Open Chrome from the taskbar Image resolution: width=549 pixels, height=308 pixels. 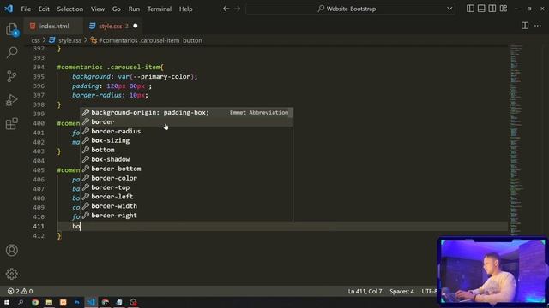point(34,302)
